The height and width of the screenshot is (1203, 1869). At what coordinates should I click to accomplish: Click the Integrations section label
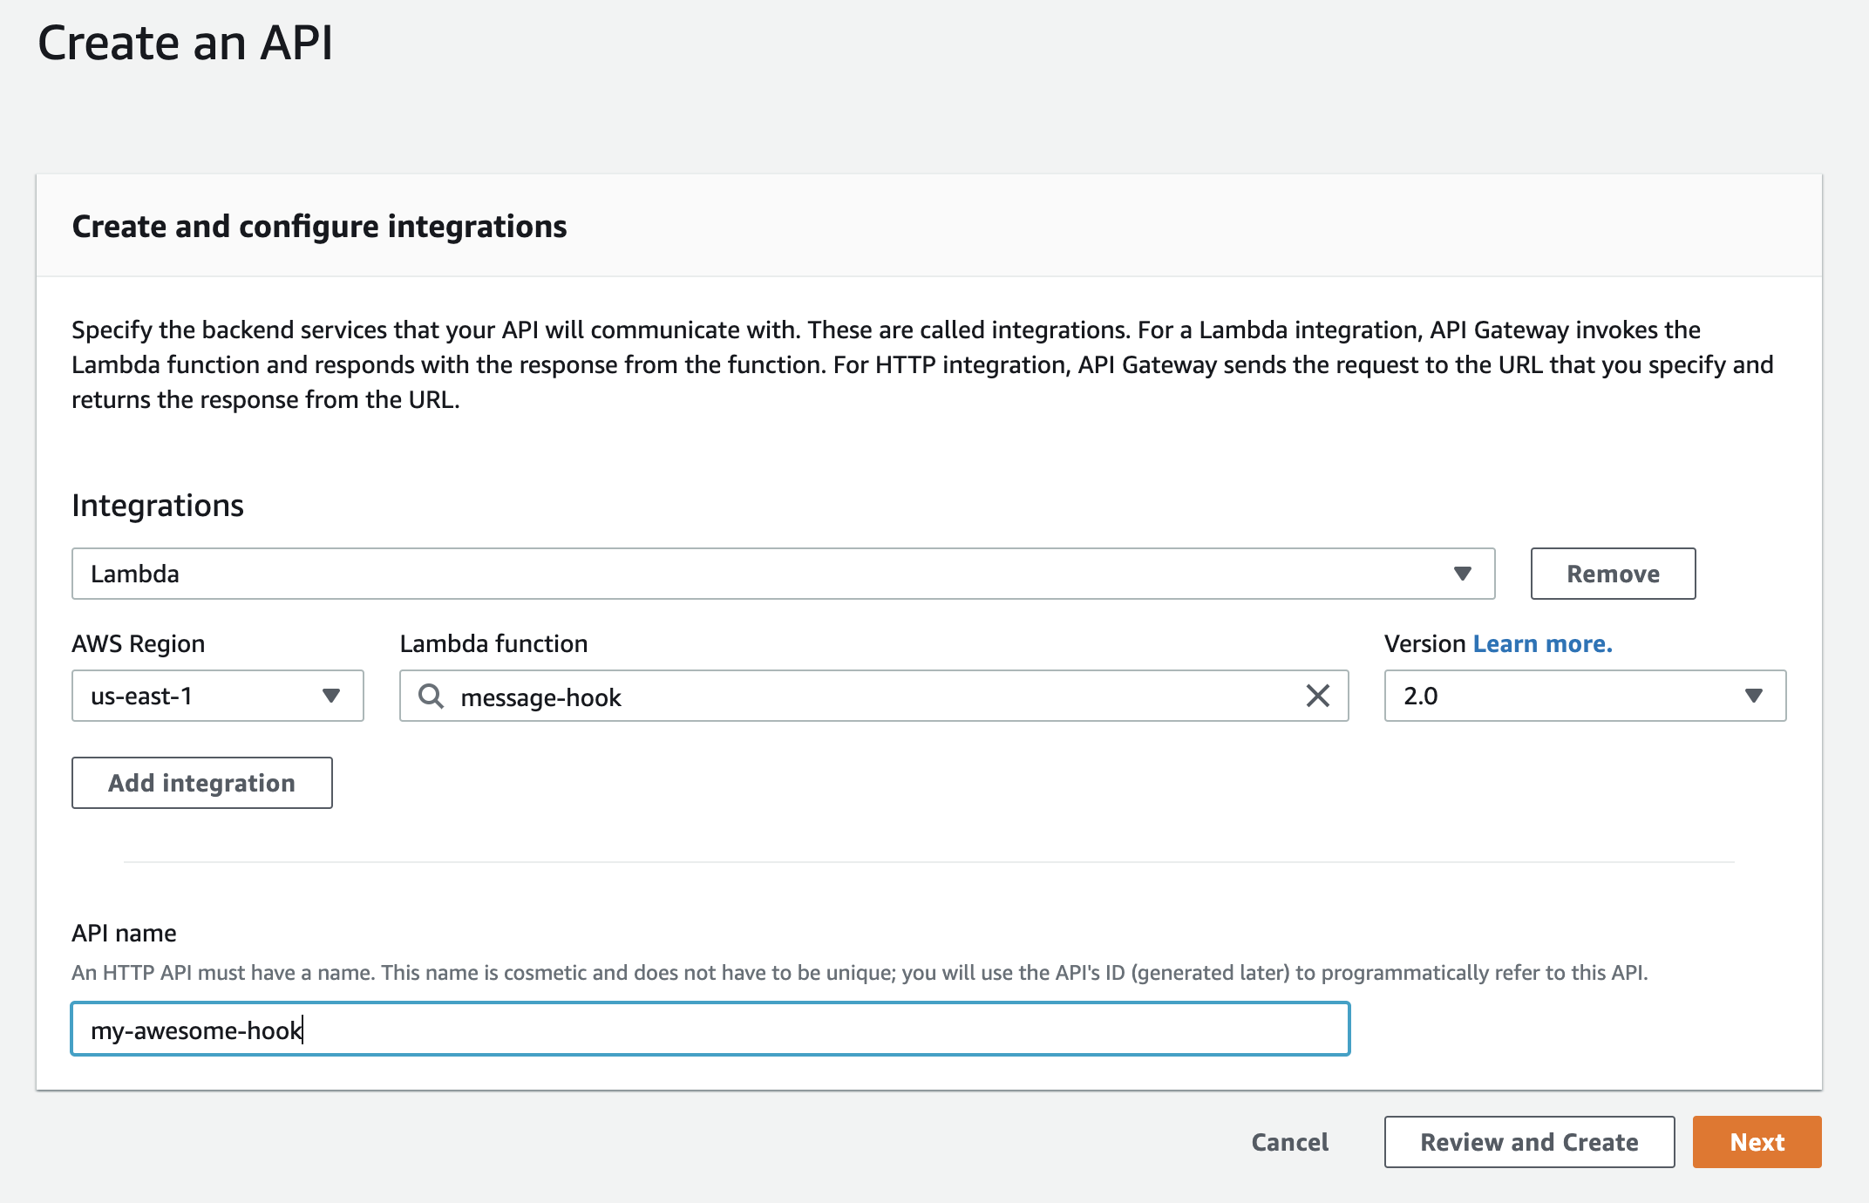coord(158,506)
